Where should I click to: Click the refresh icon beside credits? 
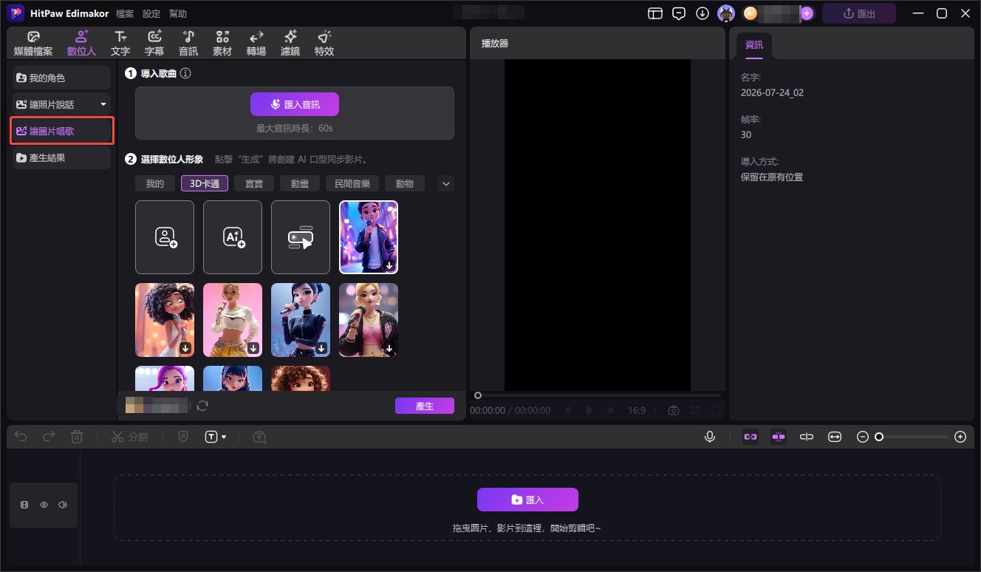tap(202, 406)
